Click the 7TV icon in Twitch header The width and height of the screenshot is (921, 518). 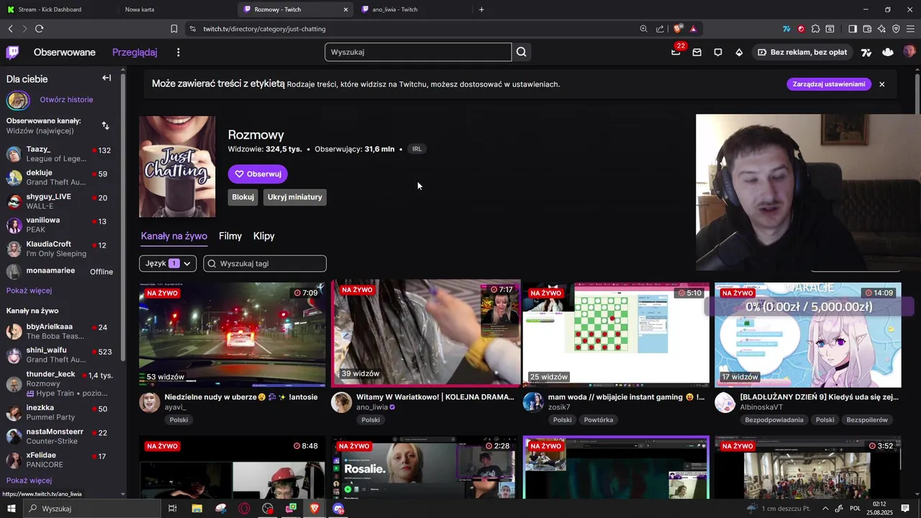point(866,53)
